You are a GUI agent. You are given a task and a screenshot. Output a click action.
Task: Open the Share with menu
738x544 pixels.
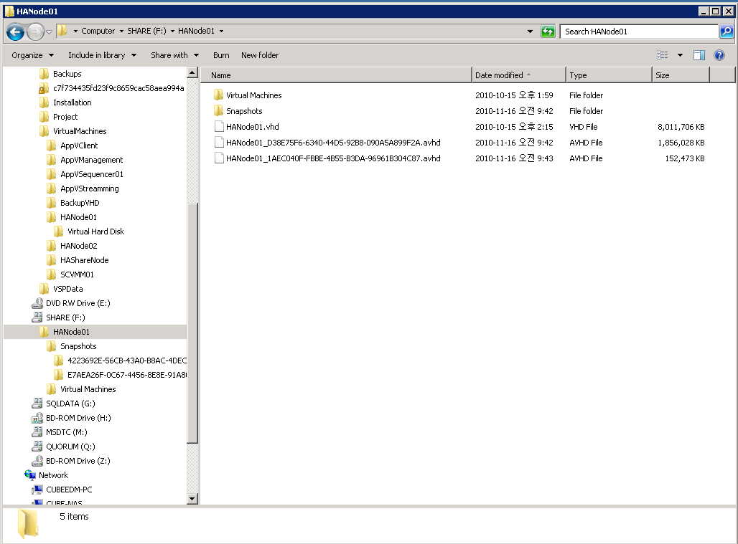point(174,55)
